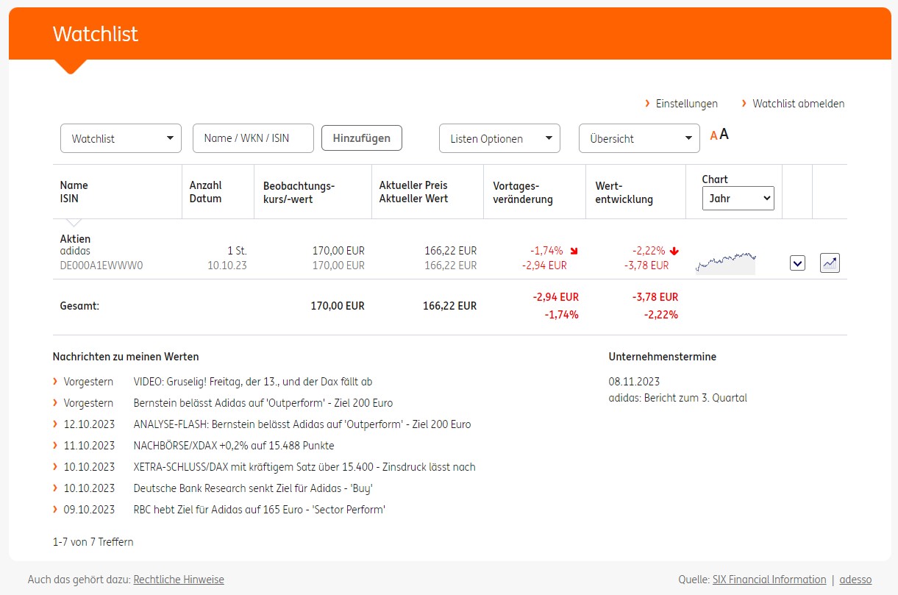The width and height of the screenshot is (898, 595).
Task: Expand the adidas row options arrow
Action: 797,263
